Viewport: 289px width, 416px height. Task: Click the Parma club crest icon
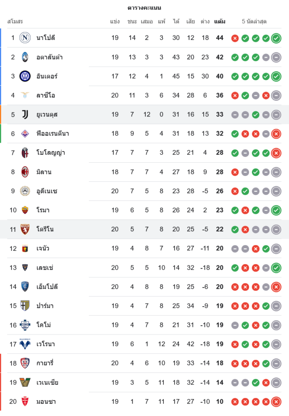25,306
